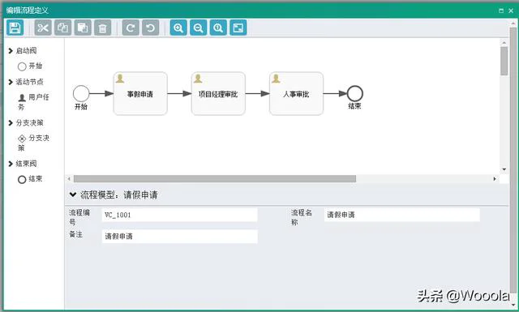This screenshot has width=519, height=312.
Task: Click the user icon on 事假申请 node
Action: pos(120,79)
